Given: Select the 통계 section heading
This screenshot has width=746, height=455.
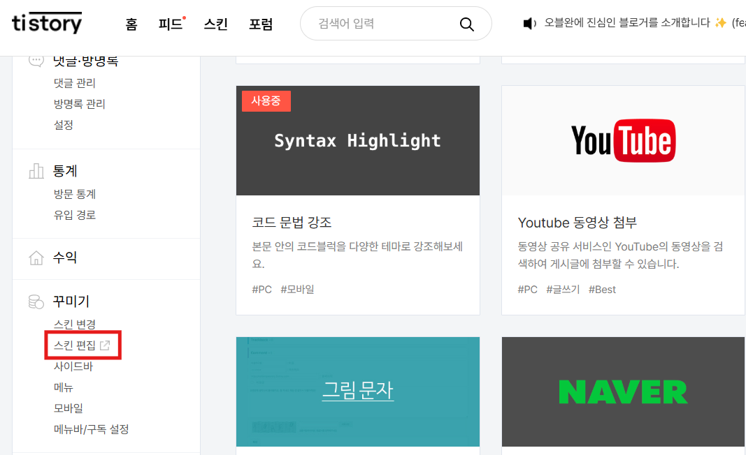Looking at the screenshot, I should click(65, 171).
